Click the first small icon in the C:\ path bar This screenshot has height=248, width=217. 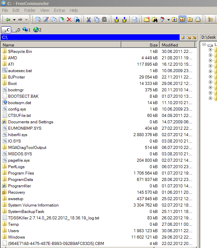pyautogui.click(x=183, y=37)
